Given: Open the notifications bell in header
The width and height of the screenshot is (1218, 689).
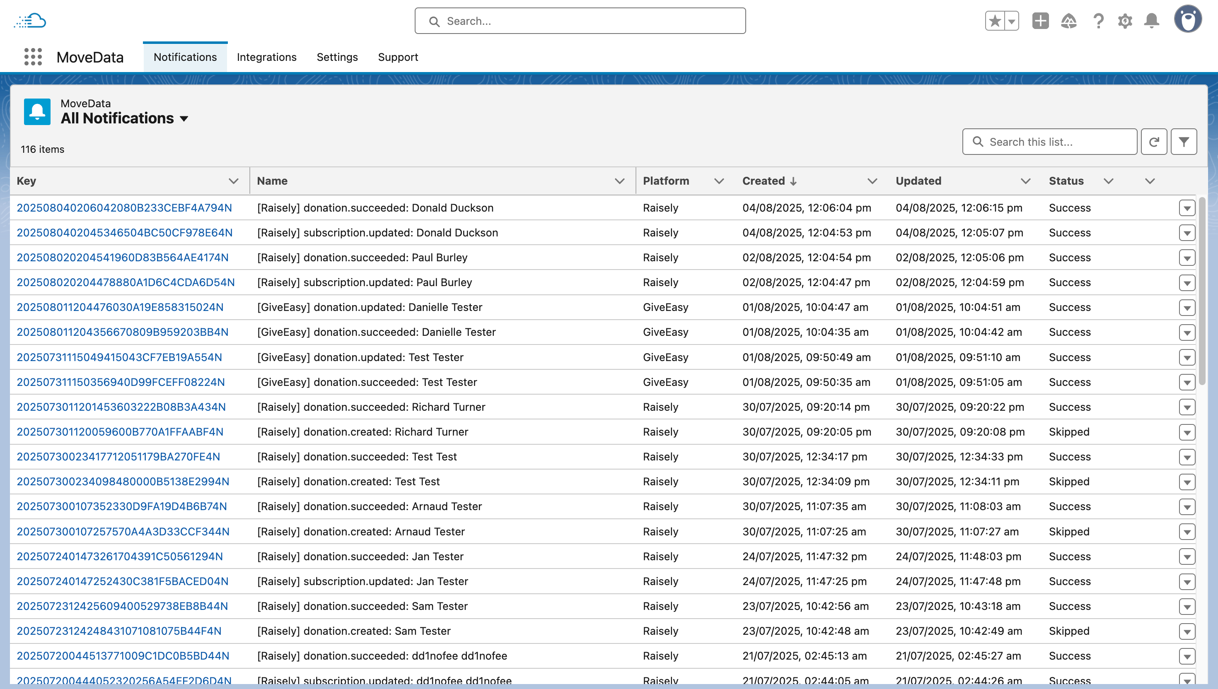Looking at the screenshot, I should pos(1152,21).
